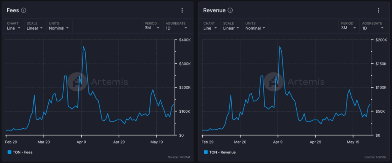
Task: Change the Period 3M dropdown in Fees panel
Action: click(x=151, y=28)
